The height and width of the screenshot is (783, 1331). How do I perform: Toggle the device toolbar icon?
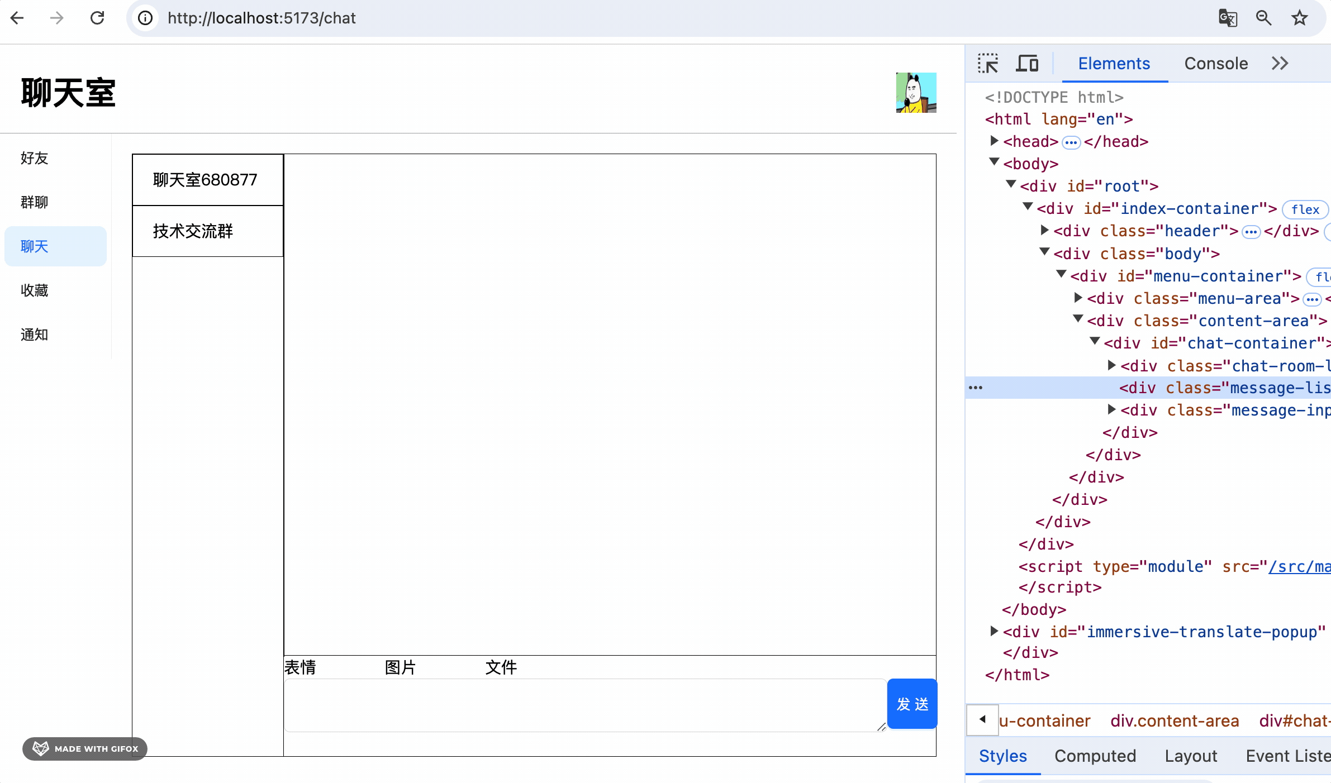click(1027, 63)
